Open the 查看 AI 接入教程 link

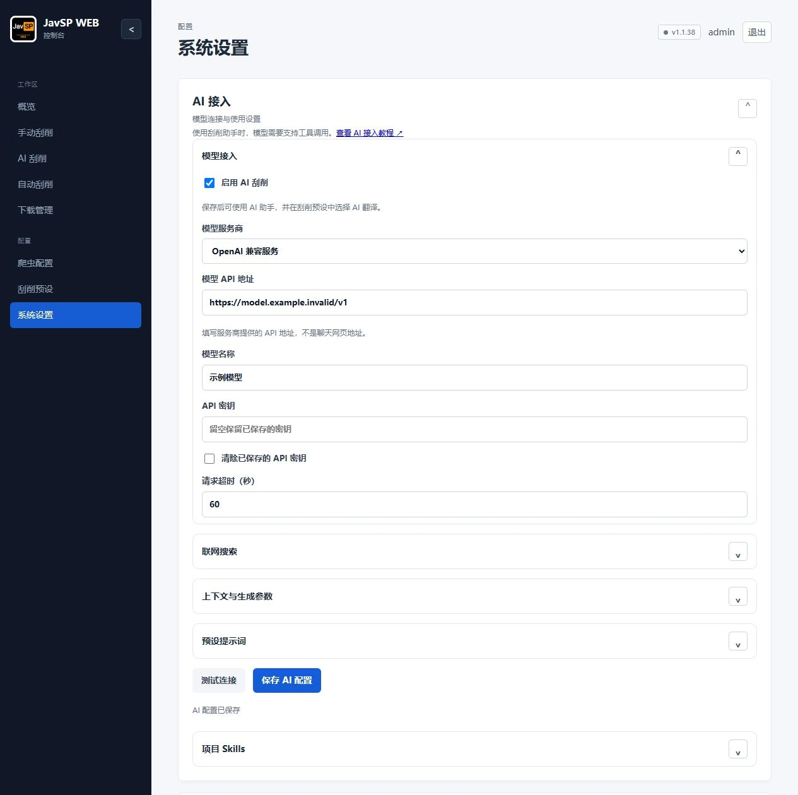click(x=369, y=133)
